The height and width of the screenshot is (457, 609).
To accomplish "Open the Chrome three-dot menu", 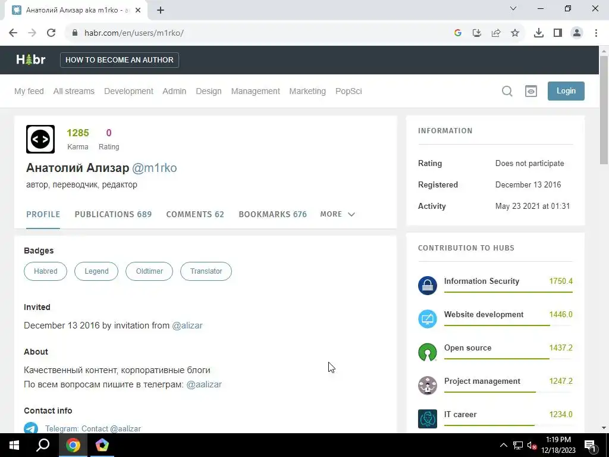I will click(x=596, y=33).
